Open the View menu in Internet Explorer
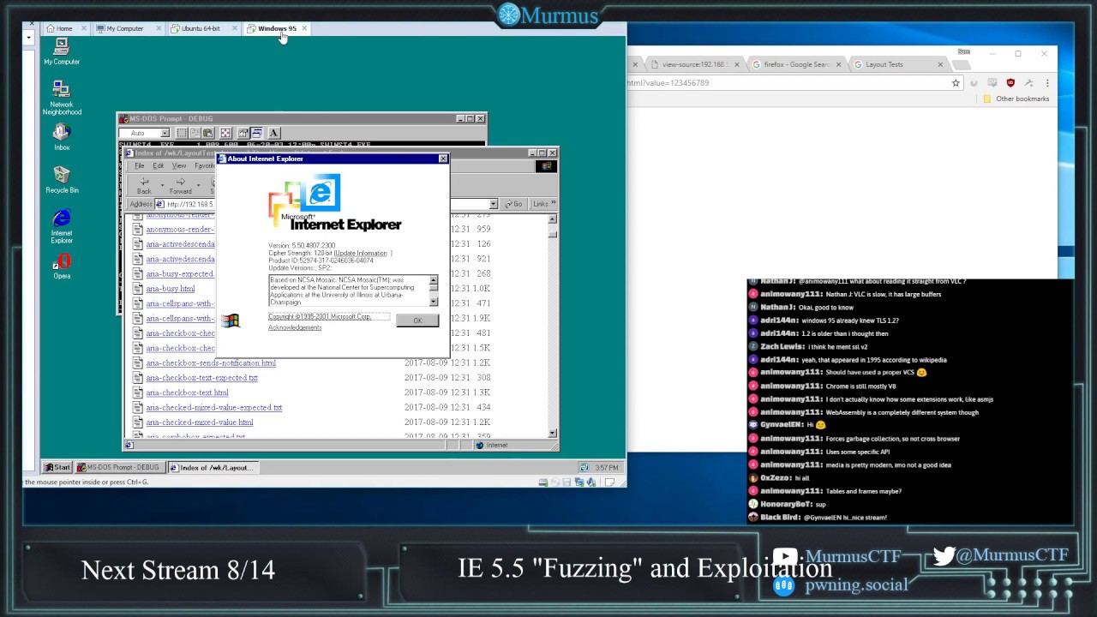Image resolution: width=1097 pixels, height=617 pixels. pyautogui.click(x=179, y=166)
